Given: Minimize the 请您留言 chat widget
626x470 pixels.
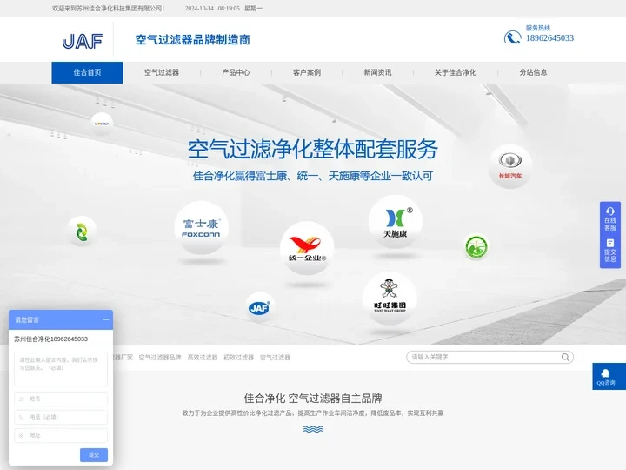Looking at the screenshot, I should click(x=106, y=319).
